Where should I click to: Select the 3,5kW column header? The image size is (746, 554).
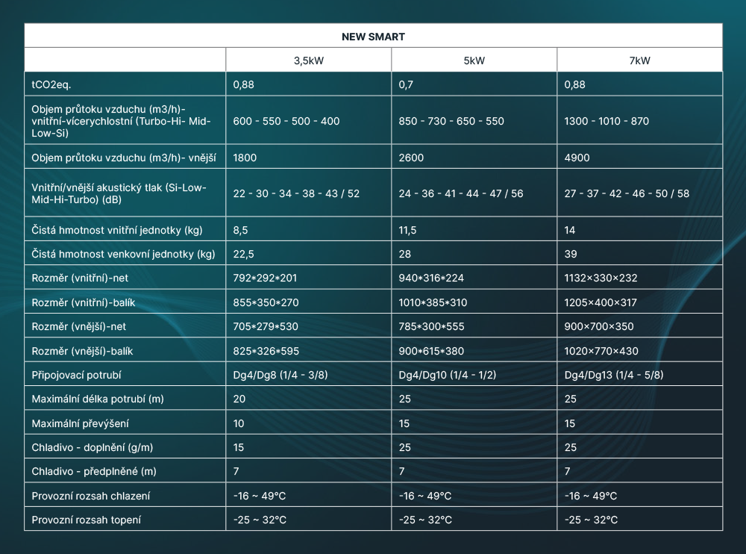point(308,60)
